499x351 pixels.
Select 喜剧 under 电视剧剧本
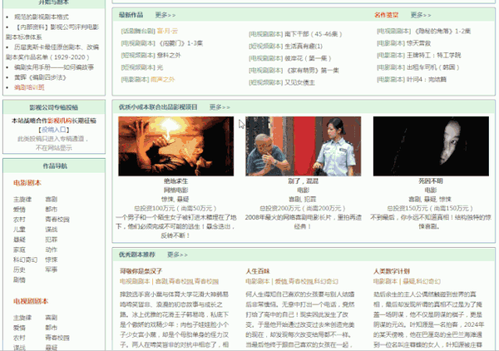52,318
